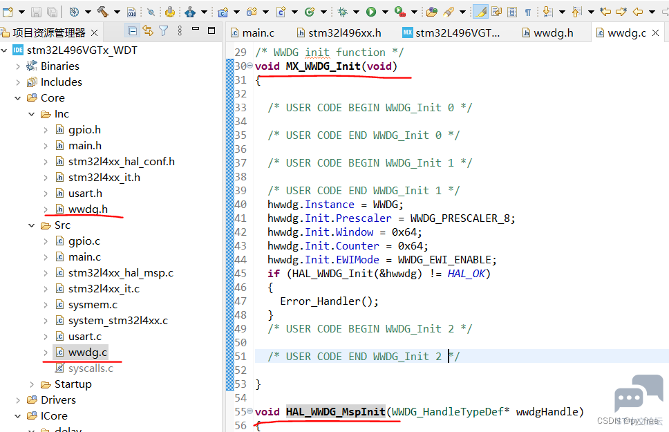Click the Save floppy disk icon

tap(36, 12)
